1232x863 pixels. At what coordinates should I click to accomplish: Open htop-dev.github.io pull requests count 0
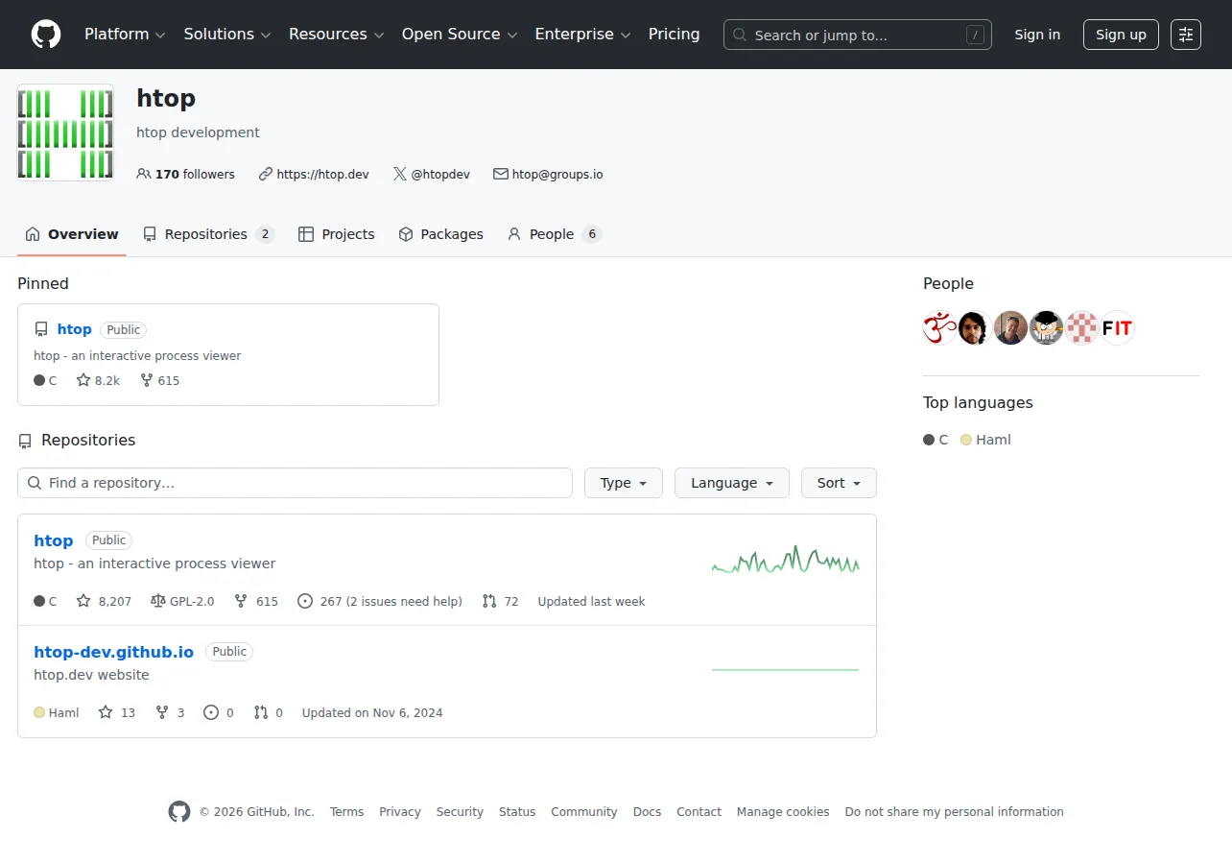point(268,713)
